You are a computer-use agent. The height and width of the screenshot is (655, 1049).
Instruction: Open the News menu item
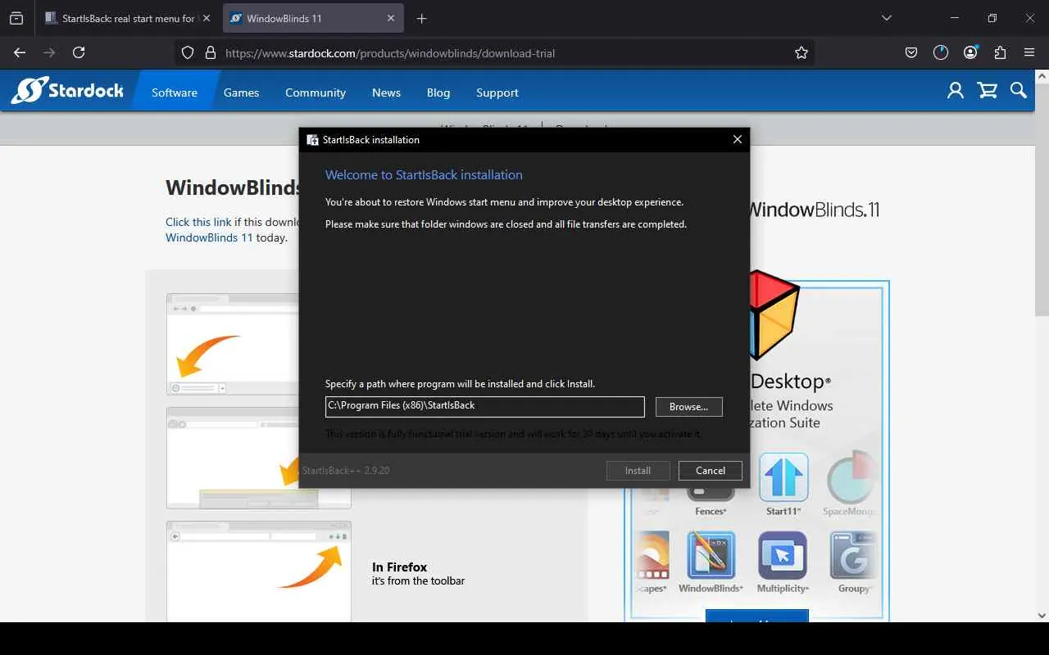pyautogui.click(x=386, y=93)
